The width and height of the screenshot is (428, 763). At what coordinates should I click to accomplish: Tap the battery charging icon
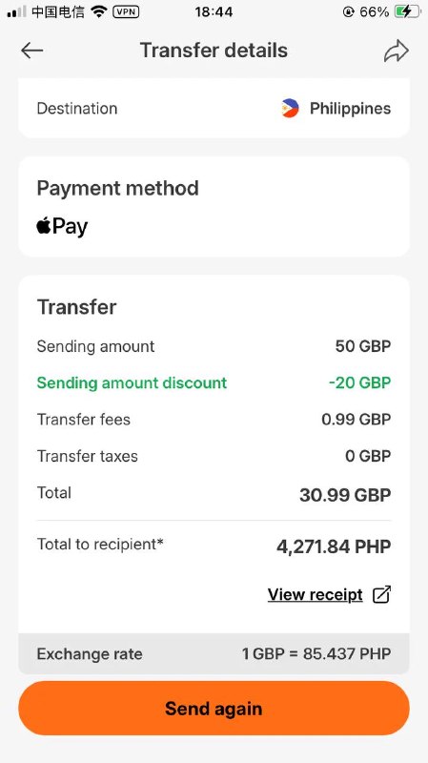[407, 11]
